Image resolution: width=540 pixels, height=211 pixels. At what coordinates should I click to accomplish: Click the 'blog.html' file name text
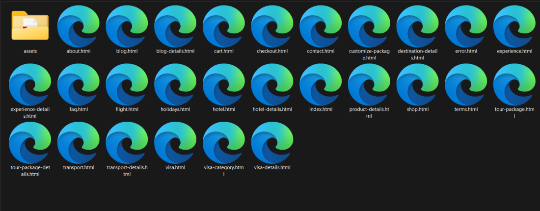(x=127, y=52)
